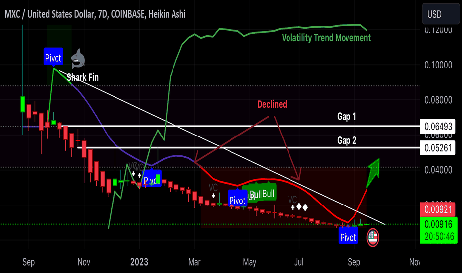Click the 0.05261 price label
462x273 pixels.
pos(438,147)
